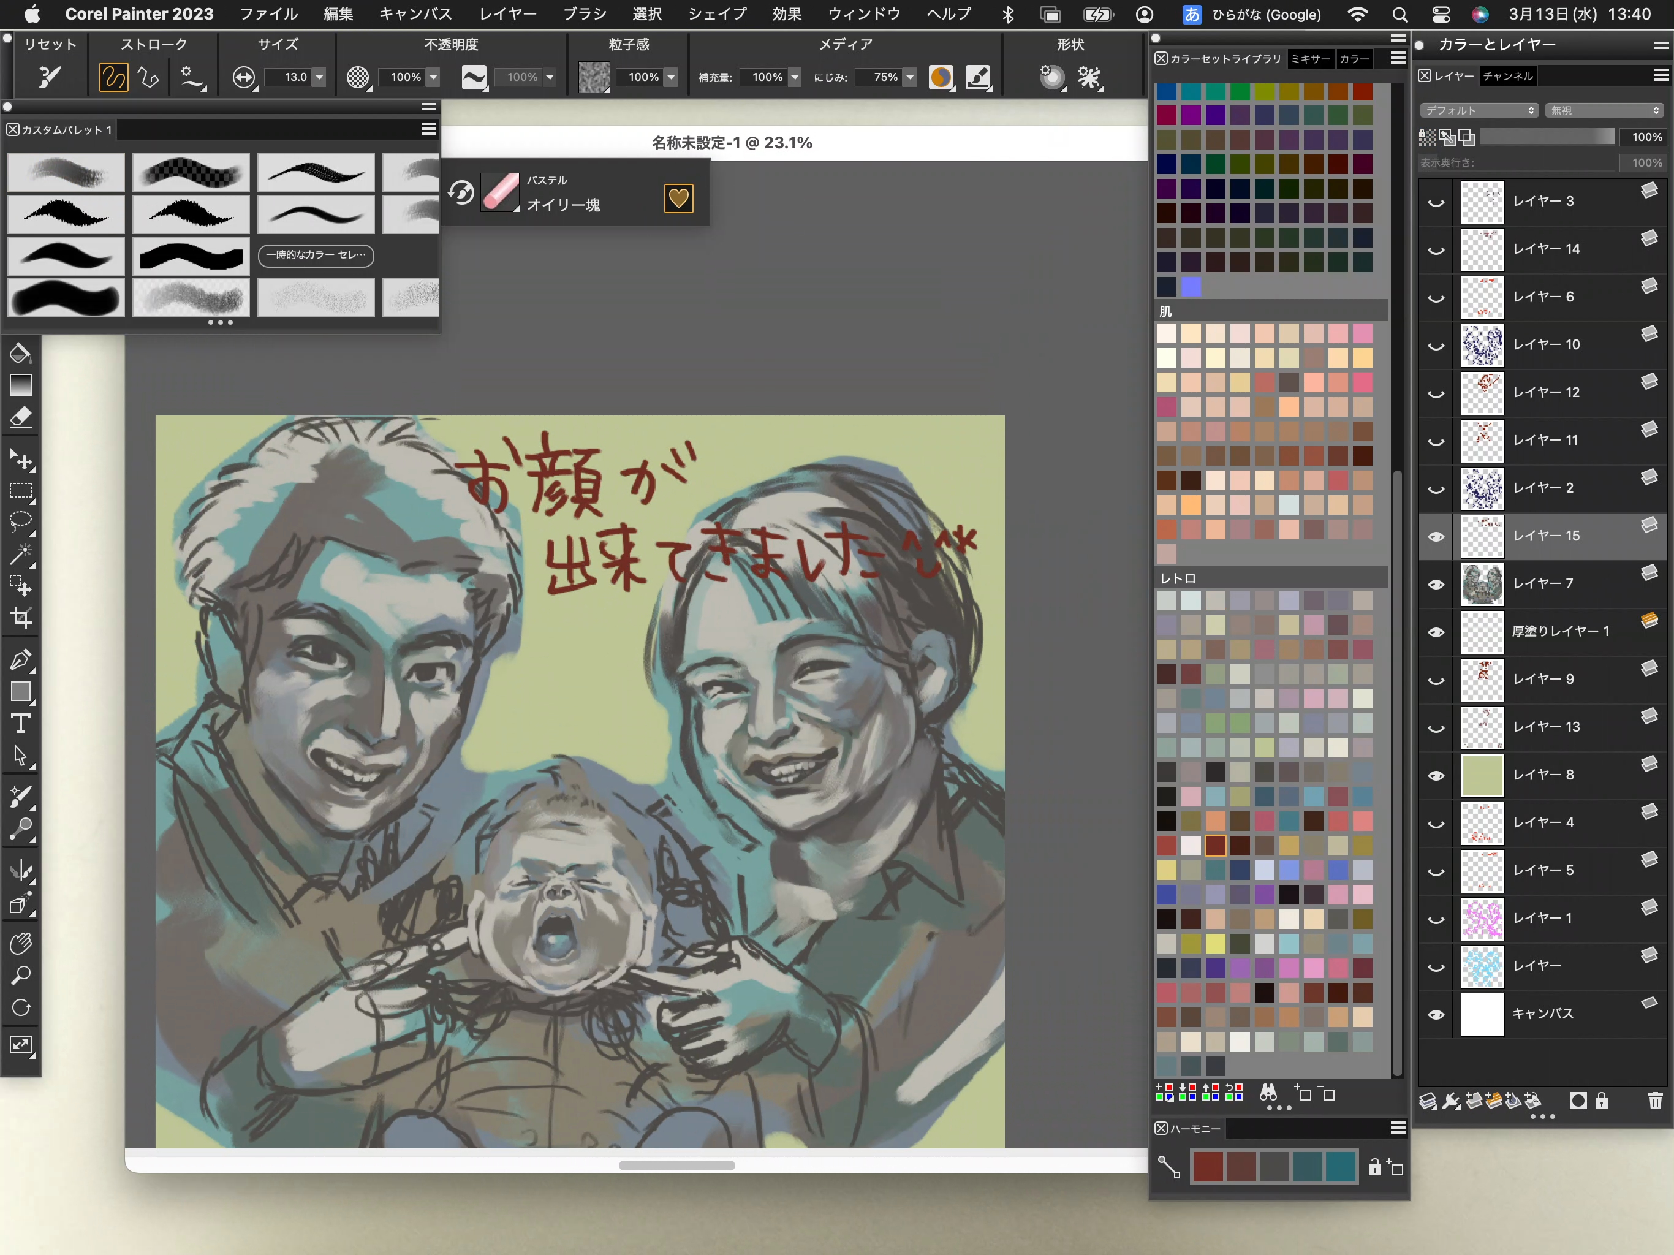Hide layer レイヤー 8
The image size is (1674, 1255).
coord(1436,776)
